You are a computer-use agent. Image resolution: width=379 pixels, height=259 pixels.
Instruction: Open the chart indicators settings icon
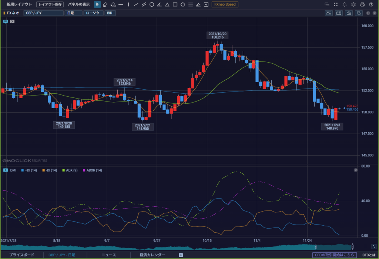[x=329, y=13]
